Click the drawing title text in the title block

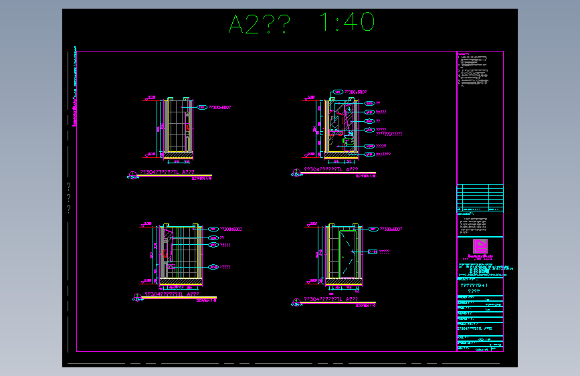pos(475,328)
